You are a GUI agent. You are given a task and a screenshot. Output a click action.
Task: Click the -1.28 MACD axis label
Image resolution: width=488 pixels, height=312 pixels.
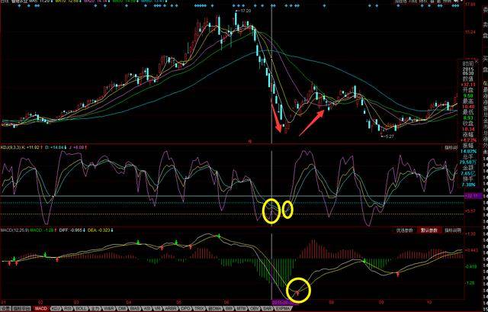tap(470, 283)
